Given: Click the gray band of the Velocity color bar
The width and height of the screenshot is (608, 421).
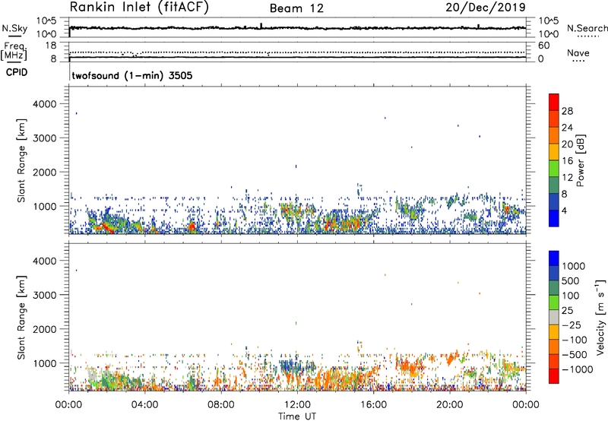Looking at the screenshot, I should coord(554,318).
